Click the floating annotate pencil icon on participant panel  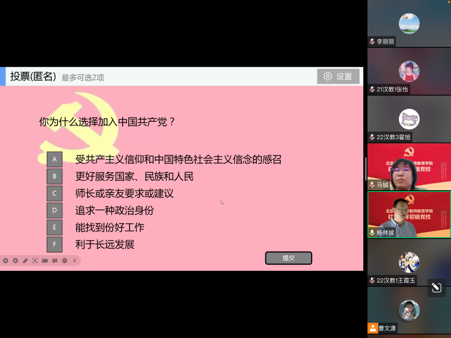(x=436, y=288)
